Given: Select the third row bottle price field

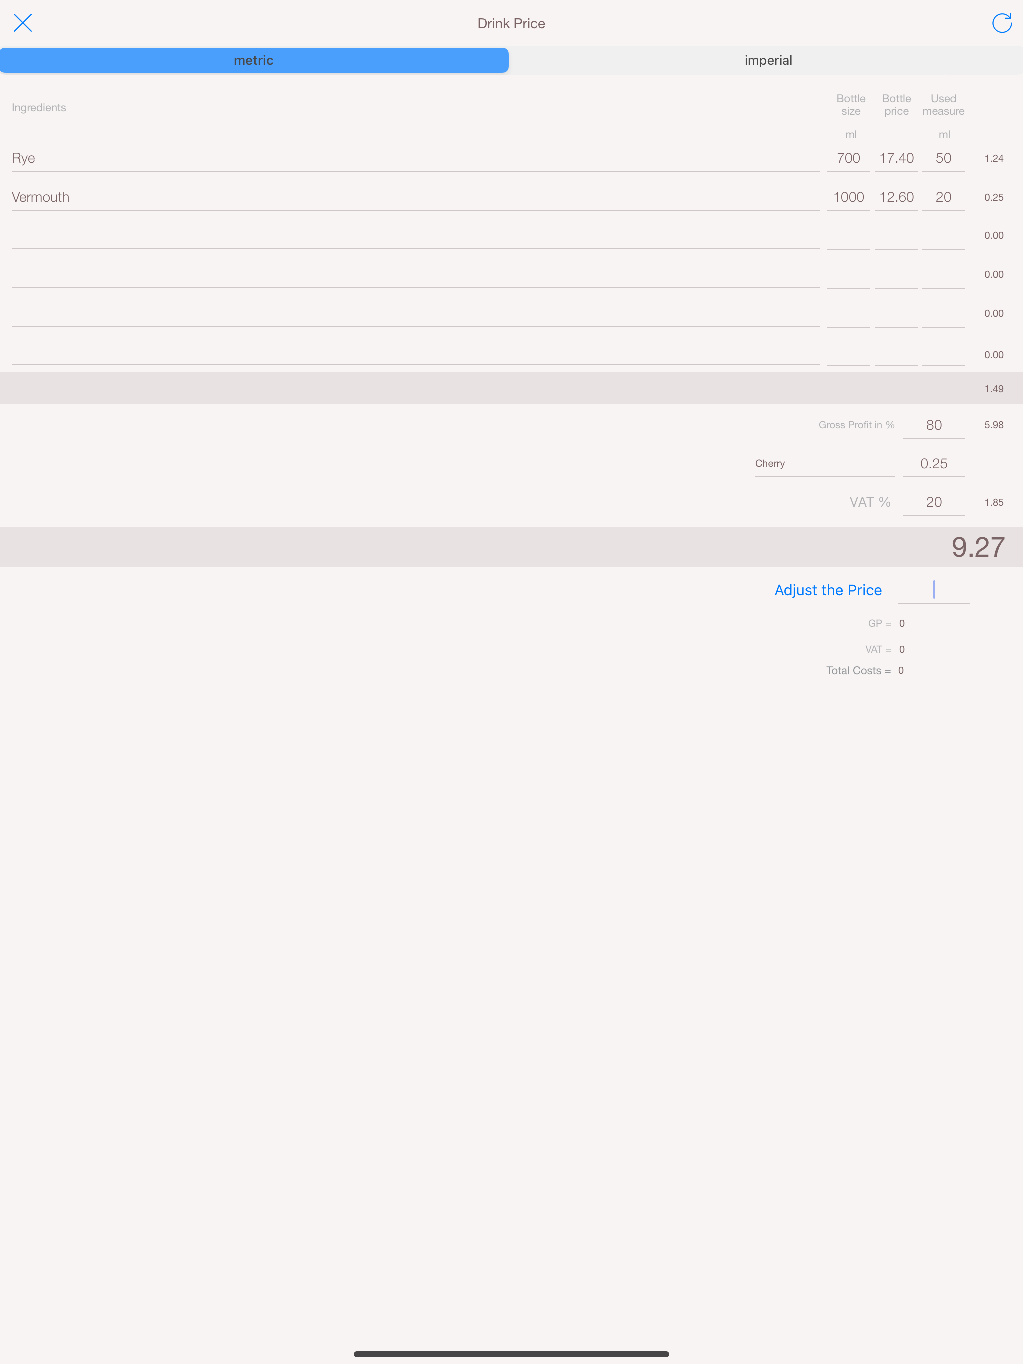Looking at the screenshot, I should [896, 236].
